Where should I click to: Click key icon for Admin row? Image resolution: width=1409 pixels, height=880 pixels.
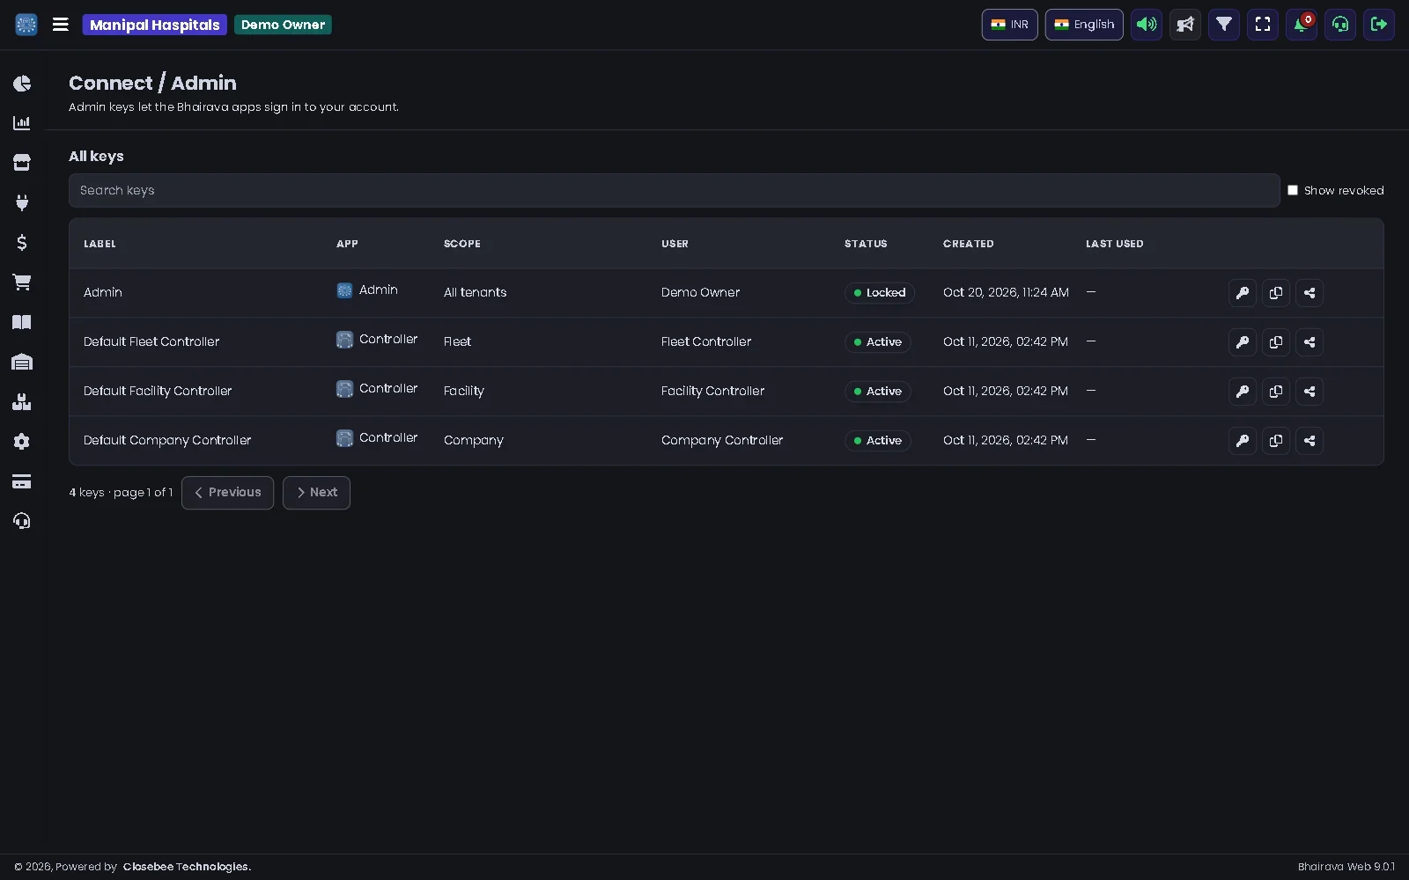click(1243, 293)
